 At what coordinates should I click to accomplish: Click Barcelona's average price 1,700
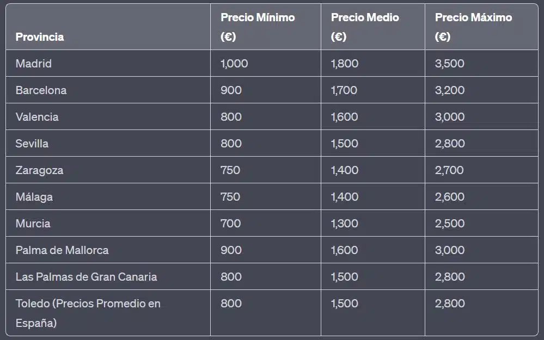pos(344,90)
